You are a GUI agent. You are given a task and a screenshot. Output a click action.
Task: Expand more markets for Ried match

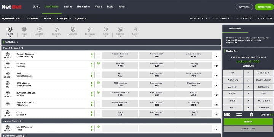[216, 76]
